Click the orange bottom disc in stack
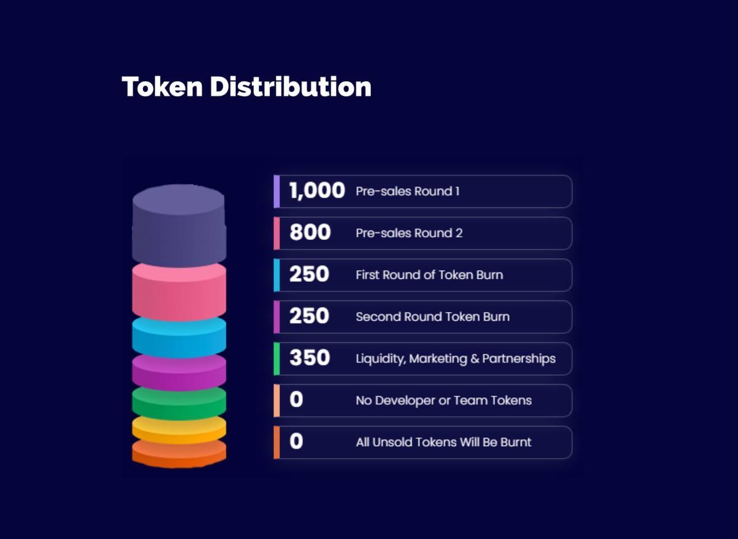738x539 pixels. click(x=179, y=454)
